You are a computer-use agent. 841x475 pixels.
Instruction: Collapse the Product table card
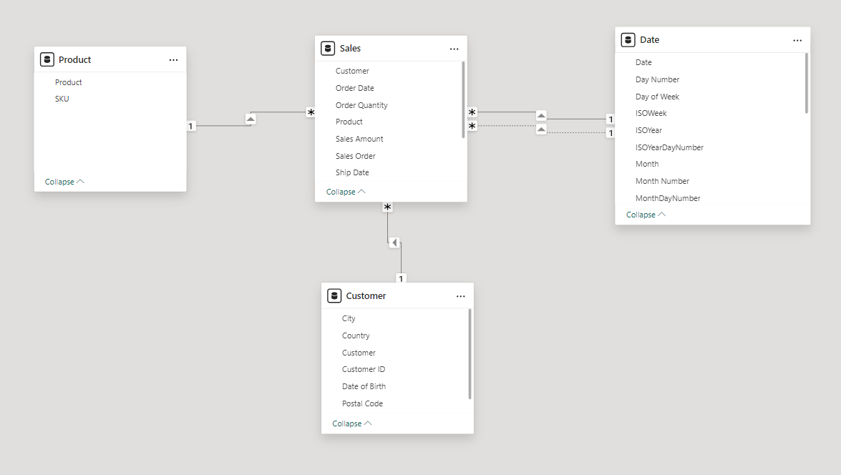click(64, 182)
